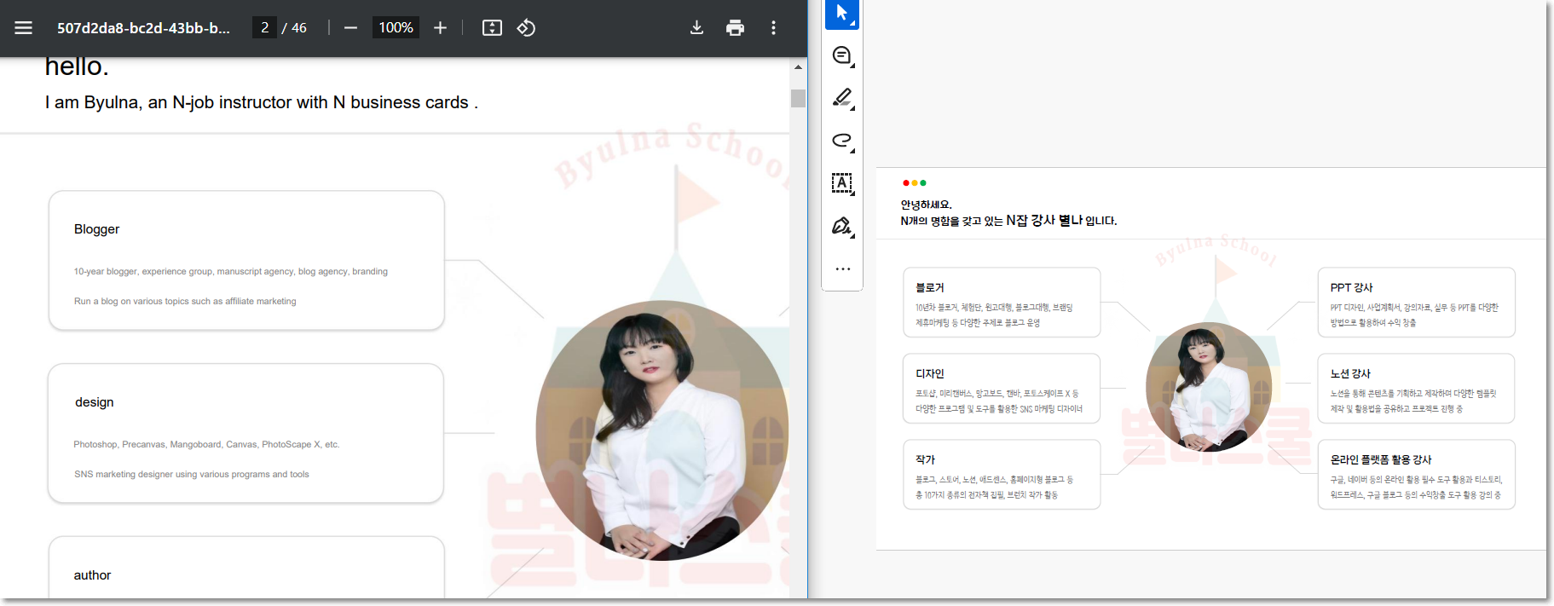Click the design card heading
The height and width of the screenshot is (606, 1554).
point(95,402)
